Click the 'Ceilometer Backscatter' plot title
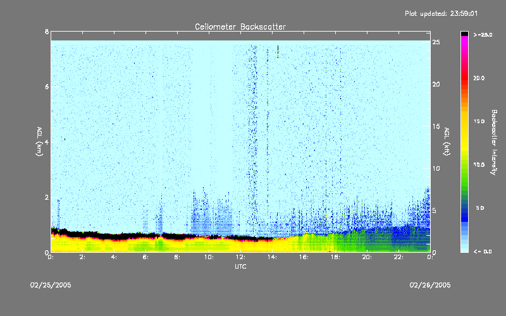 240,27
